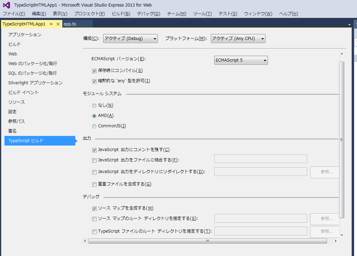Open the tab list overflow arrow

click(x=349, y=24)
